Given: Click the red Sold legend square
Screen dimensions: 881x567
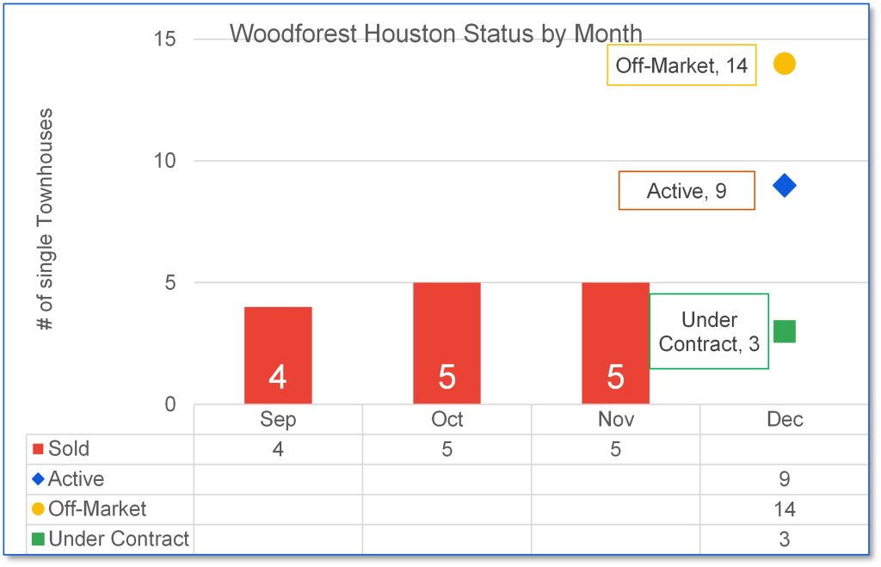Looking at the screenshot, I should click(38, 449).
